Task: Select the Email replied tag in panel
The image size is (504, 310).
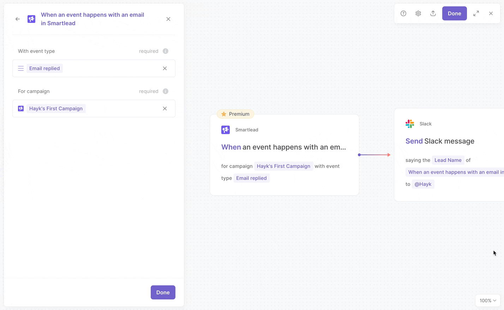Action: coord(44,68)
